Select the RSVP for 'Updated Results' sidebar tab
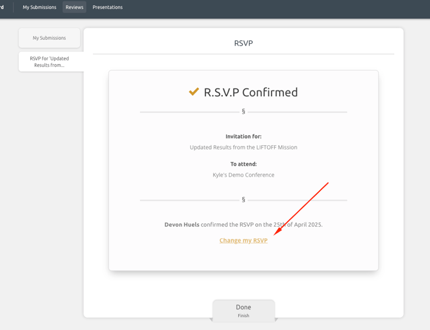The height and width of the screenshot is (330, 430). click(49, 62)
